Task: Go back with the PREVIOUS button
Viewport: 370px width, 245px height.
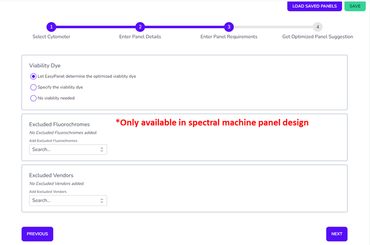Action: click(38, 234)
